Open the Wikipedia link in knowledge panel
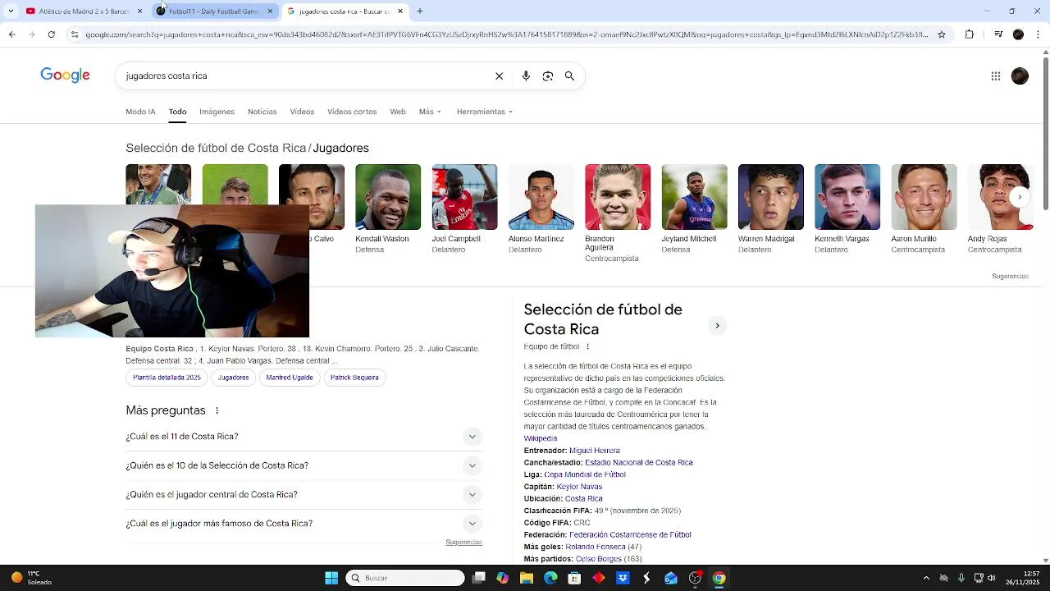This screenshot has width=1050, height=591. point(540,438)
